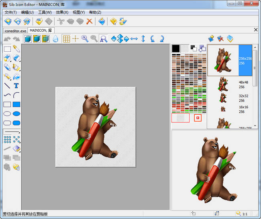This screenshot has height=219, width=261.
Task: Open the line width dropdown
Action: 12,132
